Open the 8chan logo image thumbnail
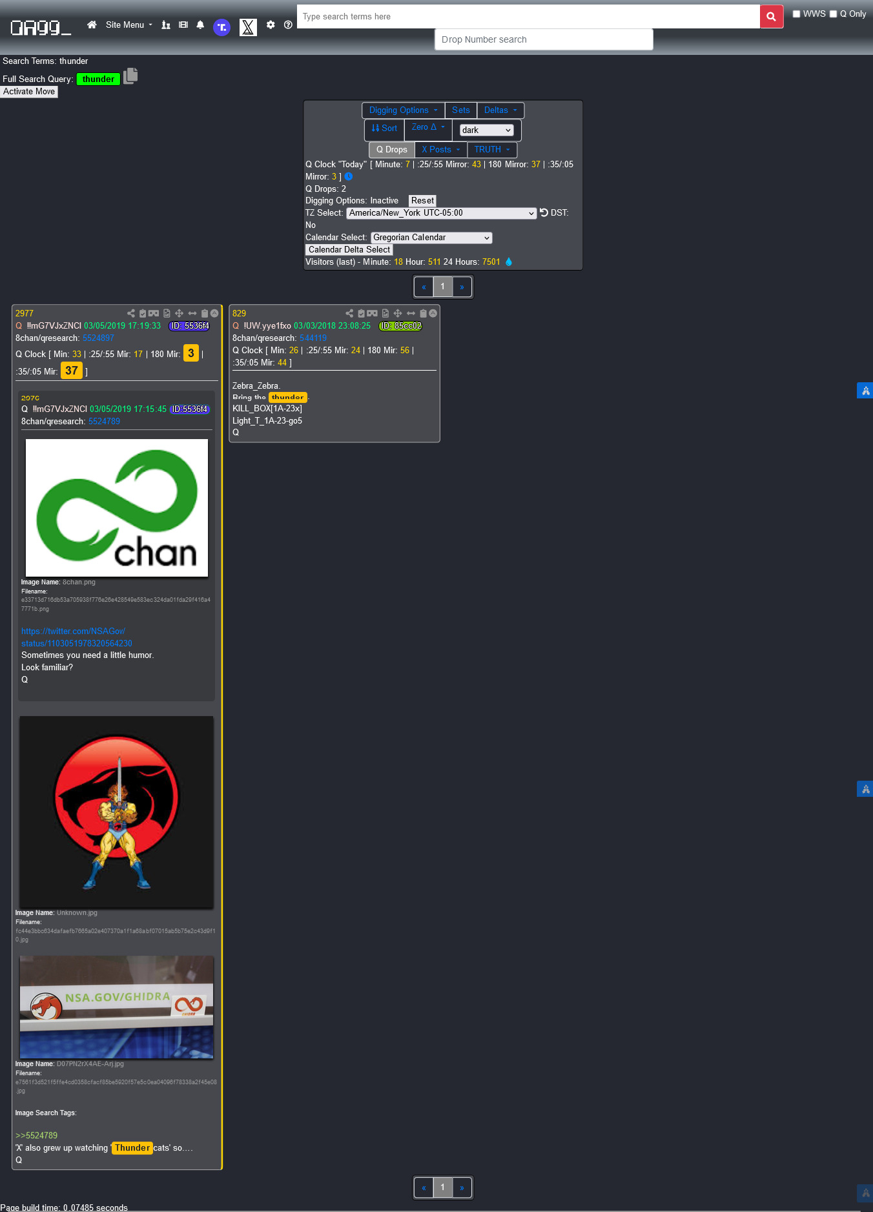 (117, 508)
